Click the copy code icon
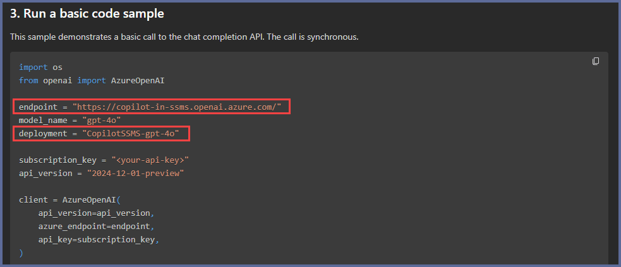 click(x=596, y=61)
